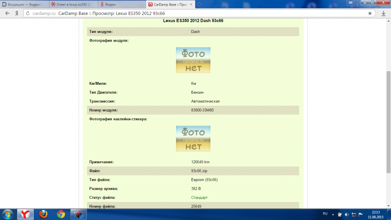391x220 pixels.
Task: Click the module number 83800-33M80
Action: [202, 110]
